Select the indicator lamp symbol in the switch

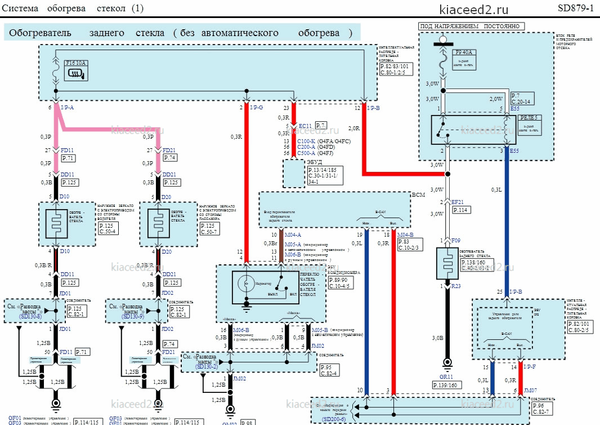[246, 284]
